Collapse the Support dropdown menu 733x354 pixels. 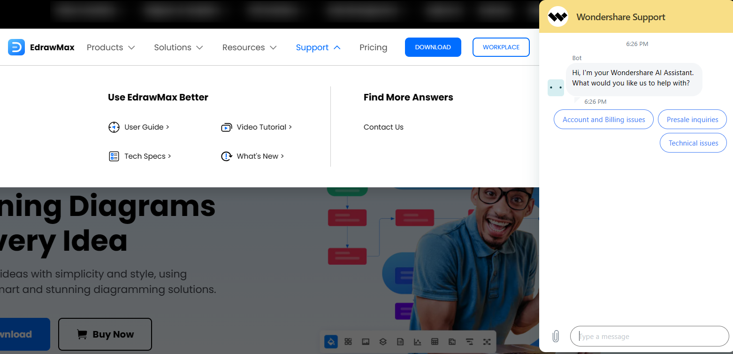318,47
